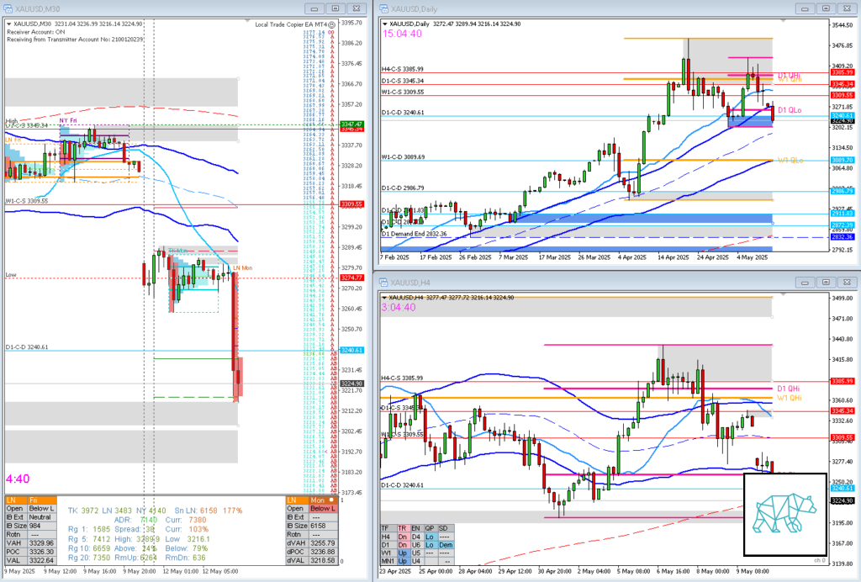861x582 pixels.
Task: Click the Expert Advisor smiley face icon
Action: pos(331,24)
